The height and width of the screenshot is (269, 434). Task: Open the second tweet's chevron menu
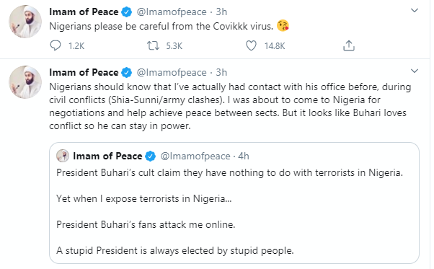415,71
